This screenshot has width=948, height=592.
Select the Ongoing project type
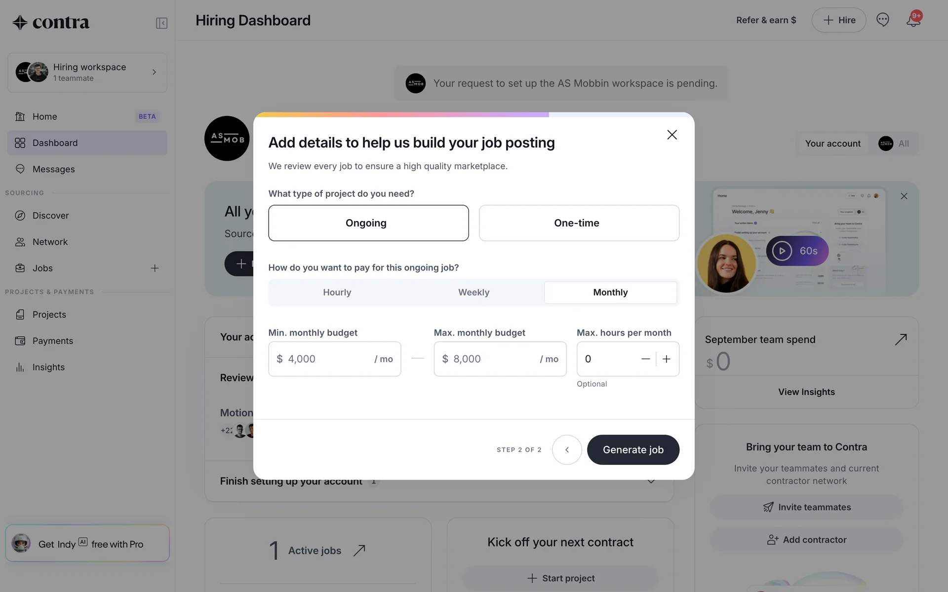pyautogui.click(x=368, y=223)
